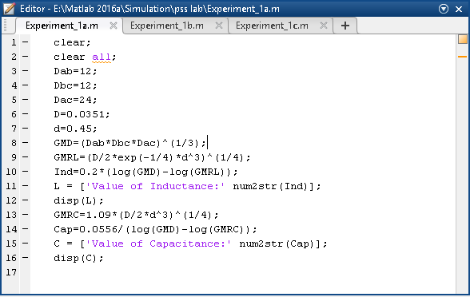Open the Editor panel actions dropdown arrow
470x297 pixels.
(x=444, y=9)
